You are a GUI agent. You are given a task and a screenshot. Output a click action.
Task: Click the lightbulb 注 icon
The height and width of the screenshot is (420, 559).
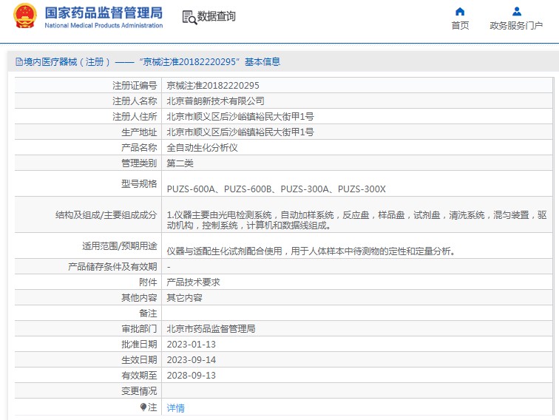143,407
